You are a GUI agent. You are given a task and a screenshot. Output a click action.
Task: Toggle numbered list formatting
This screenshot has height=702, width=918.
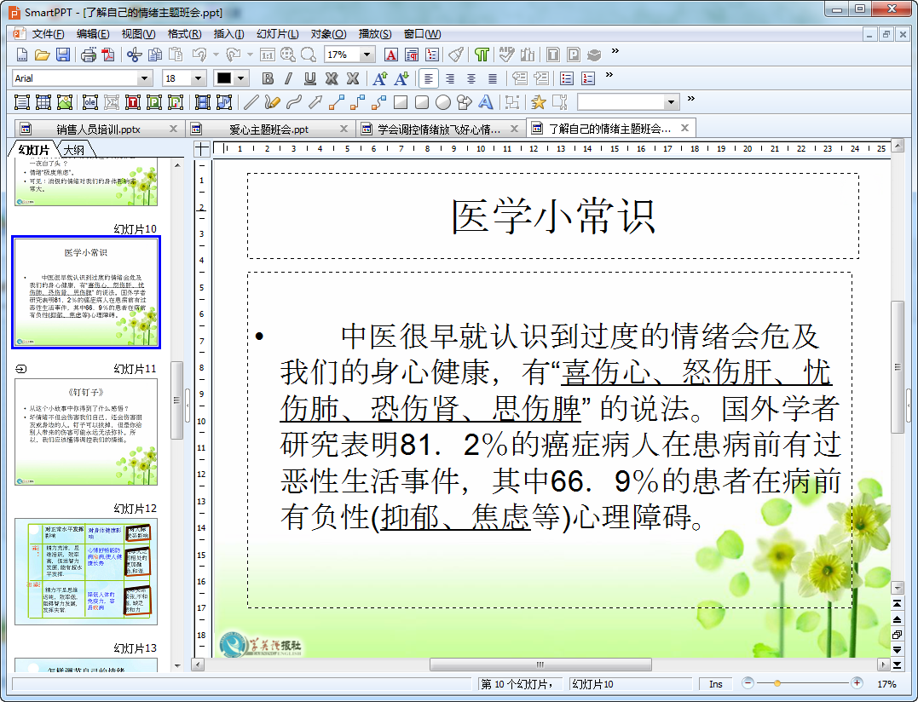point(588,78)
